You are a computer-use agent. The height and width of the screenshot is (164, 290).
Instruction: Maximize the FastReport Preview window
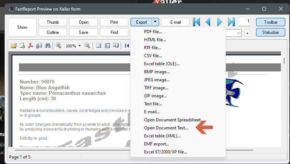point(264,9)
